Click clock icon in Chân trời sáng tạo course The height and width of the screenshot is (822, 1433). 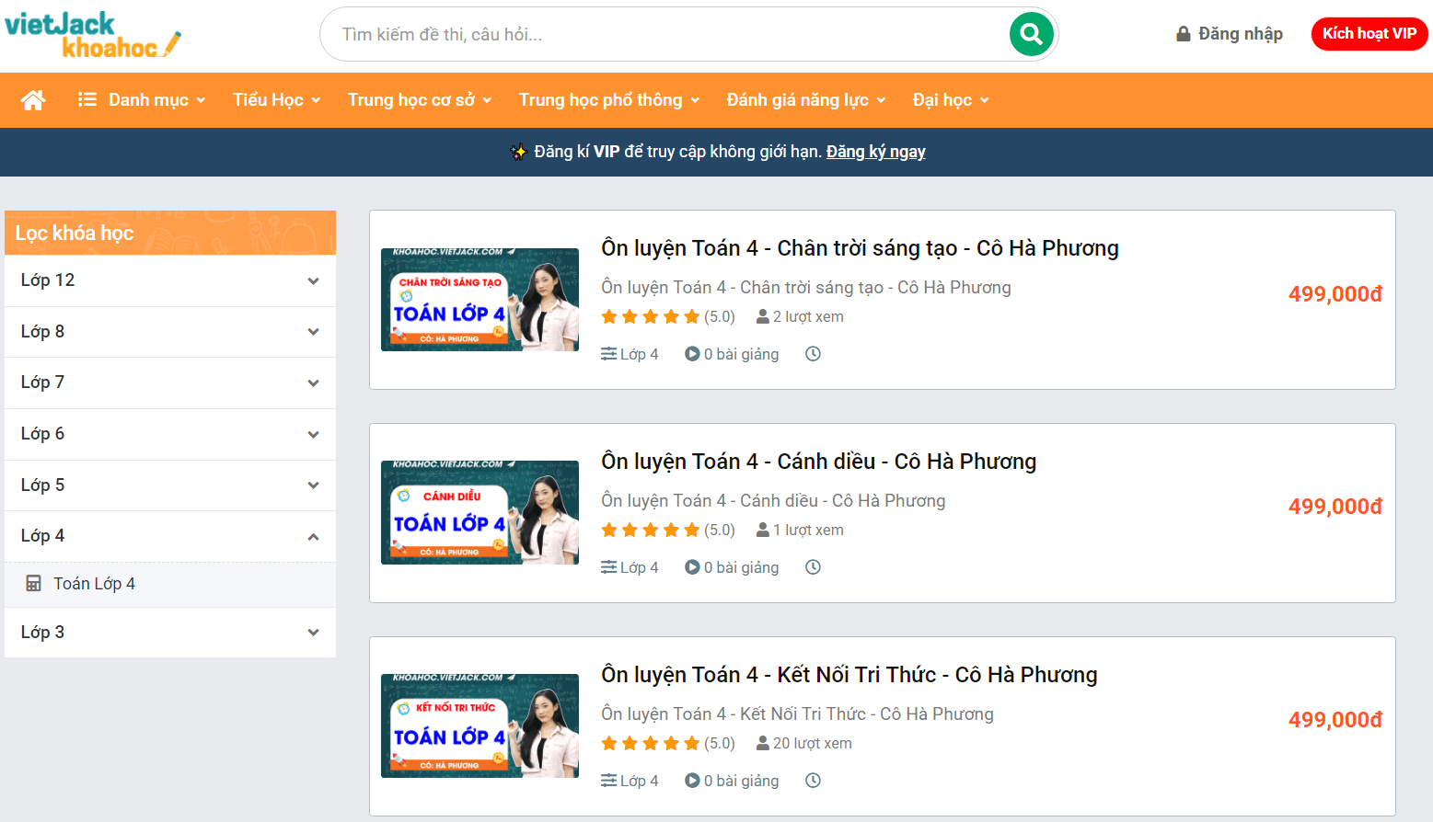point(813,354)
